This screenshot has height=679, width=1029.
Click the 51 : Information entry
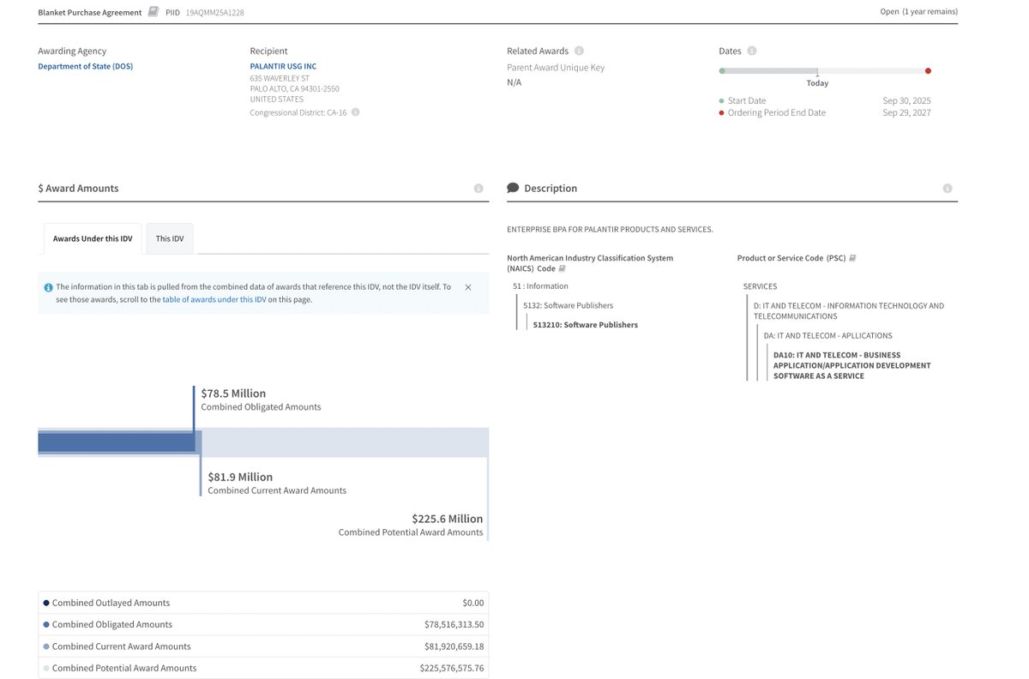pos(540,286)
